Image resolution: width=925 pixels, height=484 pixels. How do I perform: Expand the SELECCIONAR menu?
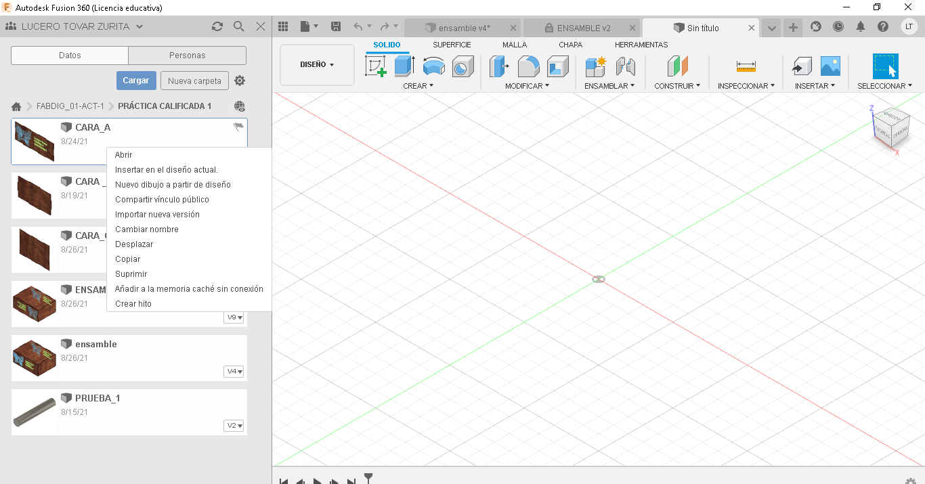[884, 86]
